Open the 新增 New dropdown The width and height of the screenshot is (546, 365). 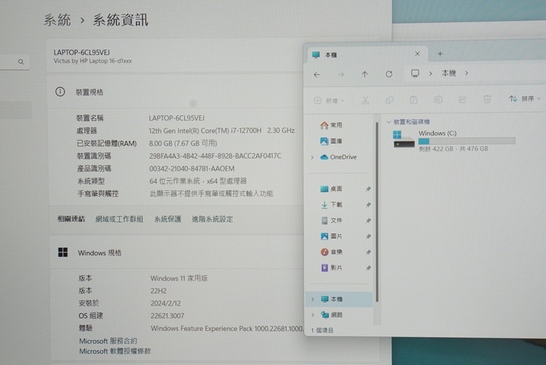[x=329, y=101]
